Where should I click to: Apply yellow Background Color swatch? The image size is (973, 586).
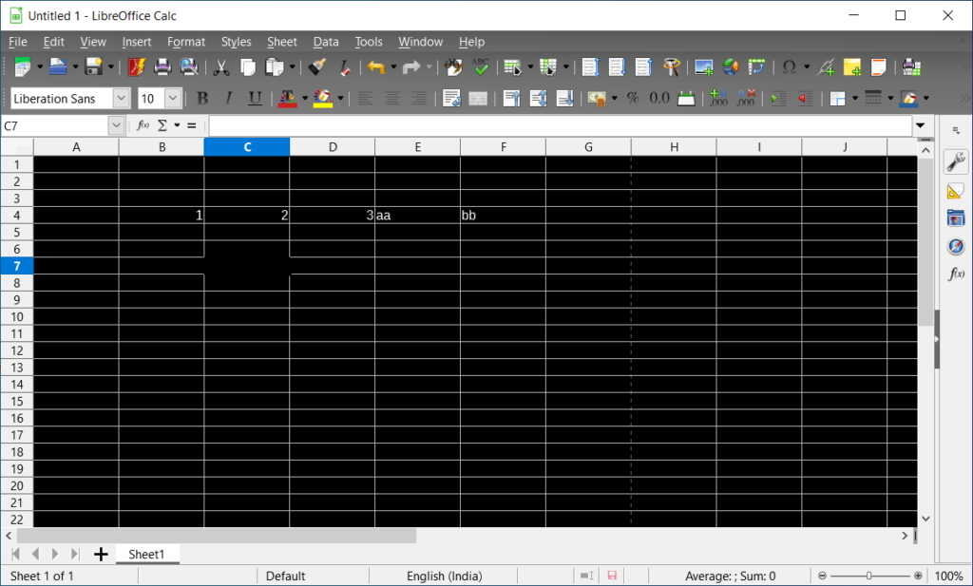coord(323,98)
